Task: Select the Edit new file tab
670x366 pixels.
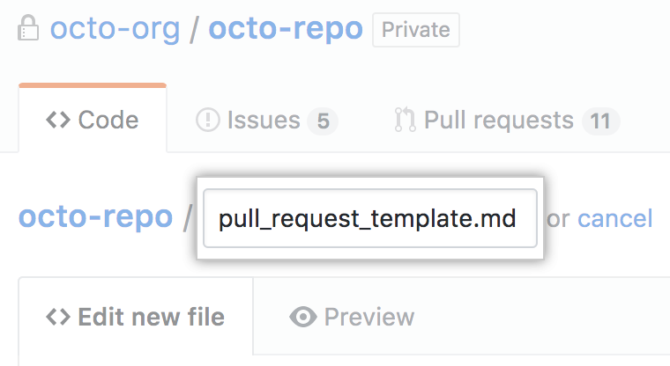Action: tap(136, 316)
